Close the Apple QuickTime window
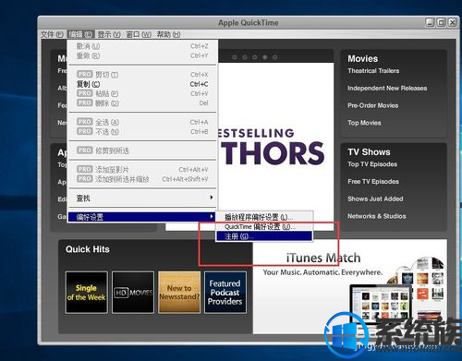462x361 pixels. coord(452,22)
